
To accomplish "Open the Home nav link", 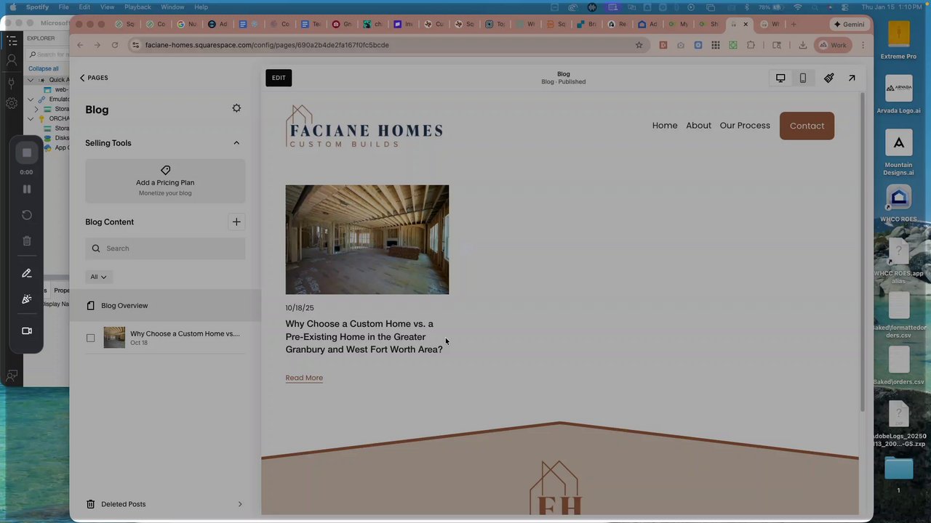I will 665,126.
